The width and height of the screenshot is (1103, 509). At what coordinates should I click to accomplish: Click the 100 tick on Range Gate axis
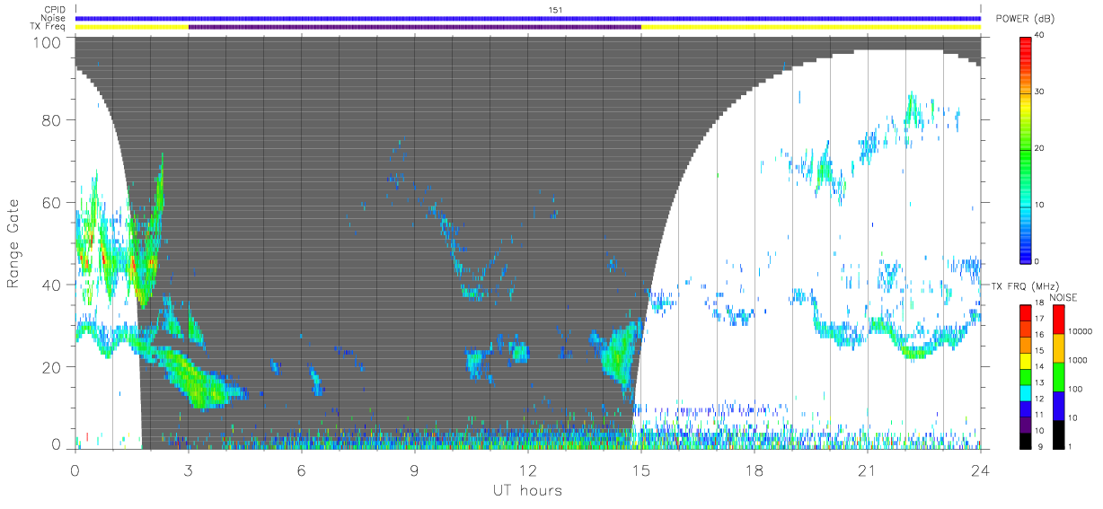(49, 40)
